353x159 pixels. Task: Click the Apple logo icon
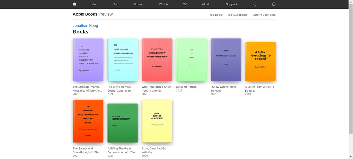[x=74, y=4]
